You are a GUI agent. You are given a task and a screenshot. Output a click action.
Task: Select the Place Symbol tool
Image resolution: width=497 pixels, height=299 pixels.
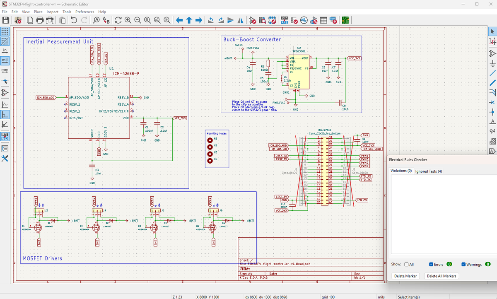pos(492,53)
